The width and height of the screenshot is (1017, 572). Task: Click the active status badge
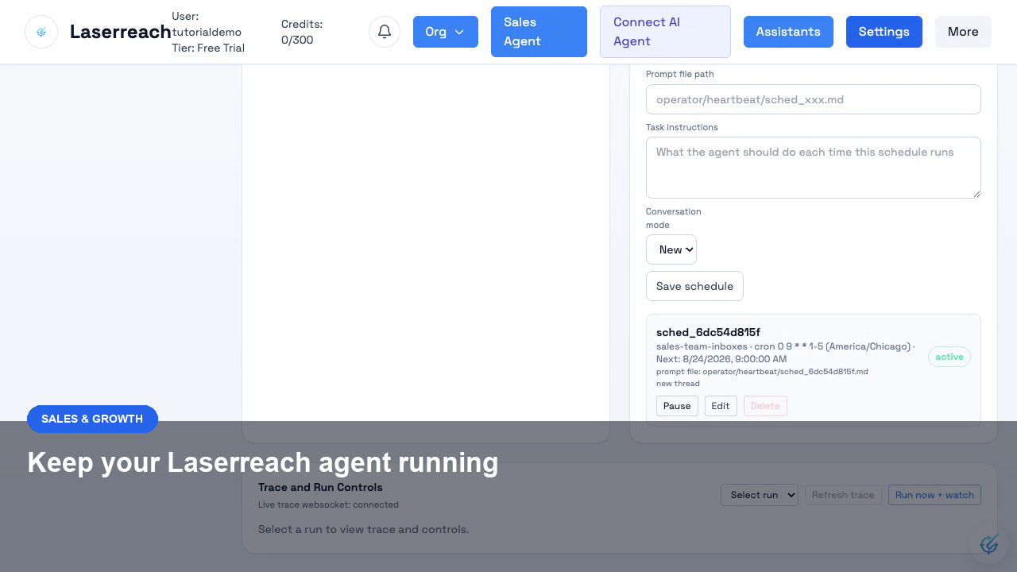(949, 357)
